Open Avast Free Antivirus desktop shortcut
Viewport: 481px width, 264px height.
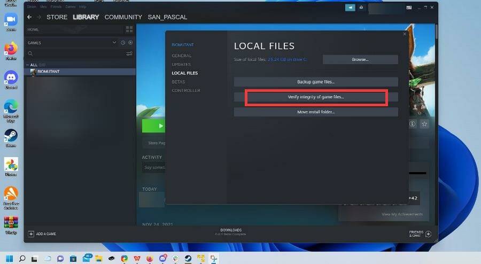coord(11,198)
